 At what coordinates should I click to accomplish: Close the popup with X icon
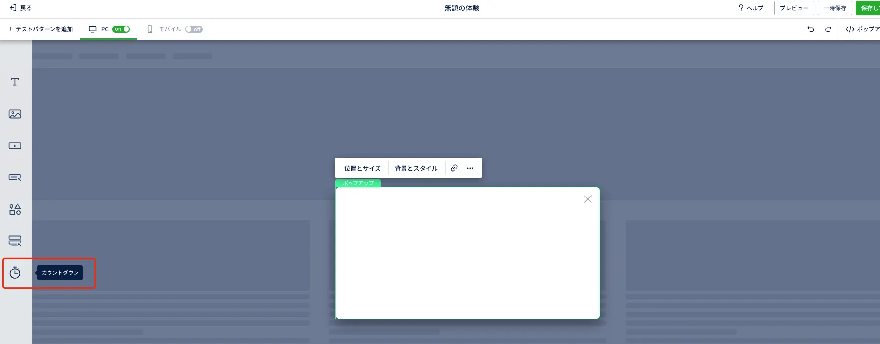(588, 199)
